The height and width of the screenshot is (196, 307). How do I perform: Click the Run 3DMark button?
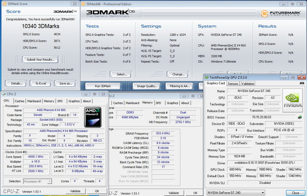[x=103, y=86]
